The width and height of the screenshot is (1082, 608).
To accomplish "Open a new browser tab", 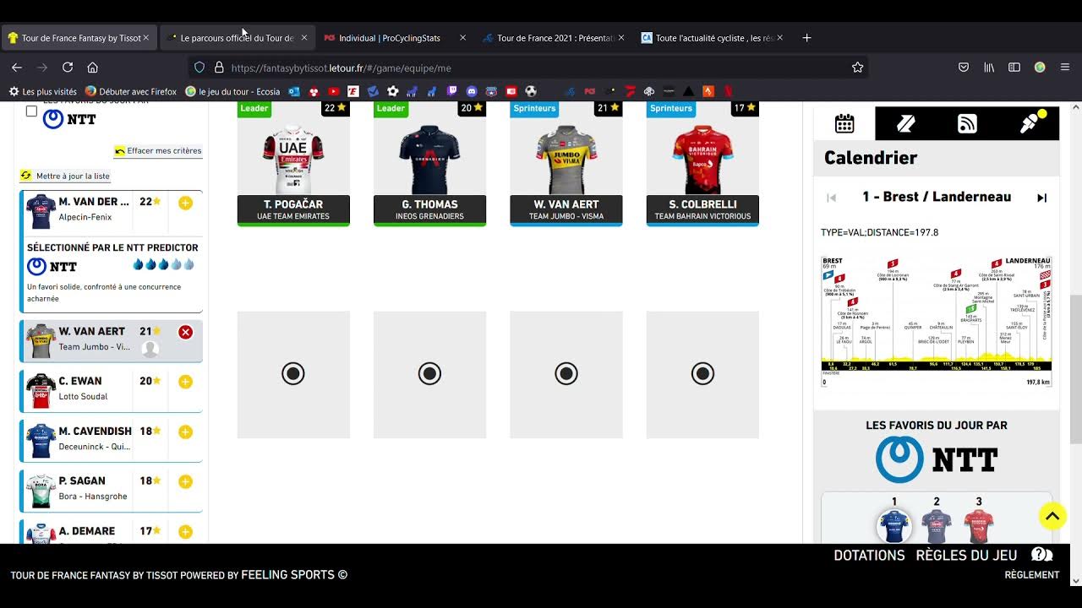I will tap(806, 38).
